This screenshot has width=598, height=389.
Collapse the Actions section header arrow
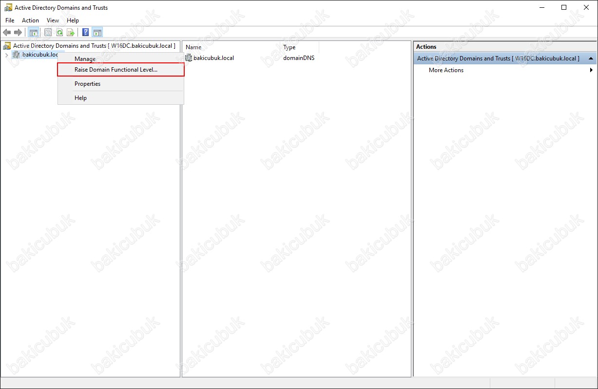[591, 58]
